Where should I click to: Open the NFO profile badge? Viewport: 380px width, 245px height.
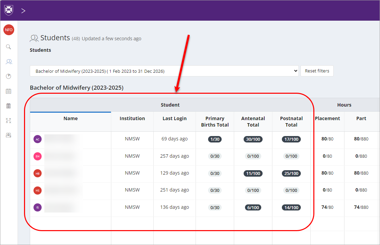click(8, 29)
